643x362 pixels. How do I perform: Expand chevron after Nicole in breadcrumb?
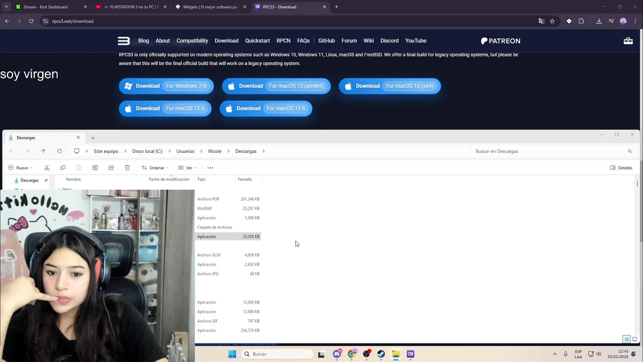[229, 151]
